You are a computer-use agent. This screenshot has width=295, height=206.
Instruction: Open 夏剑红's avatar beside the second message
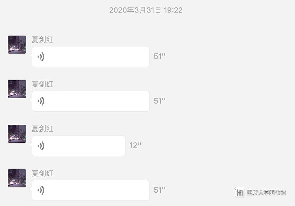coord(17,89)
